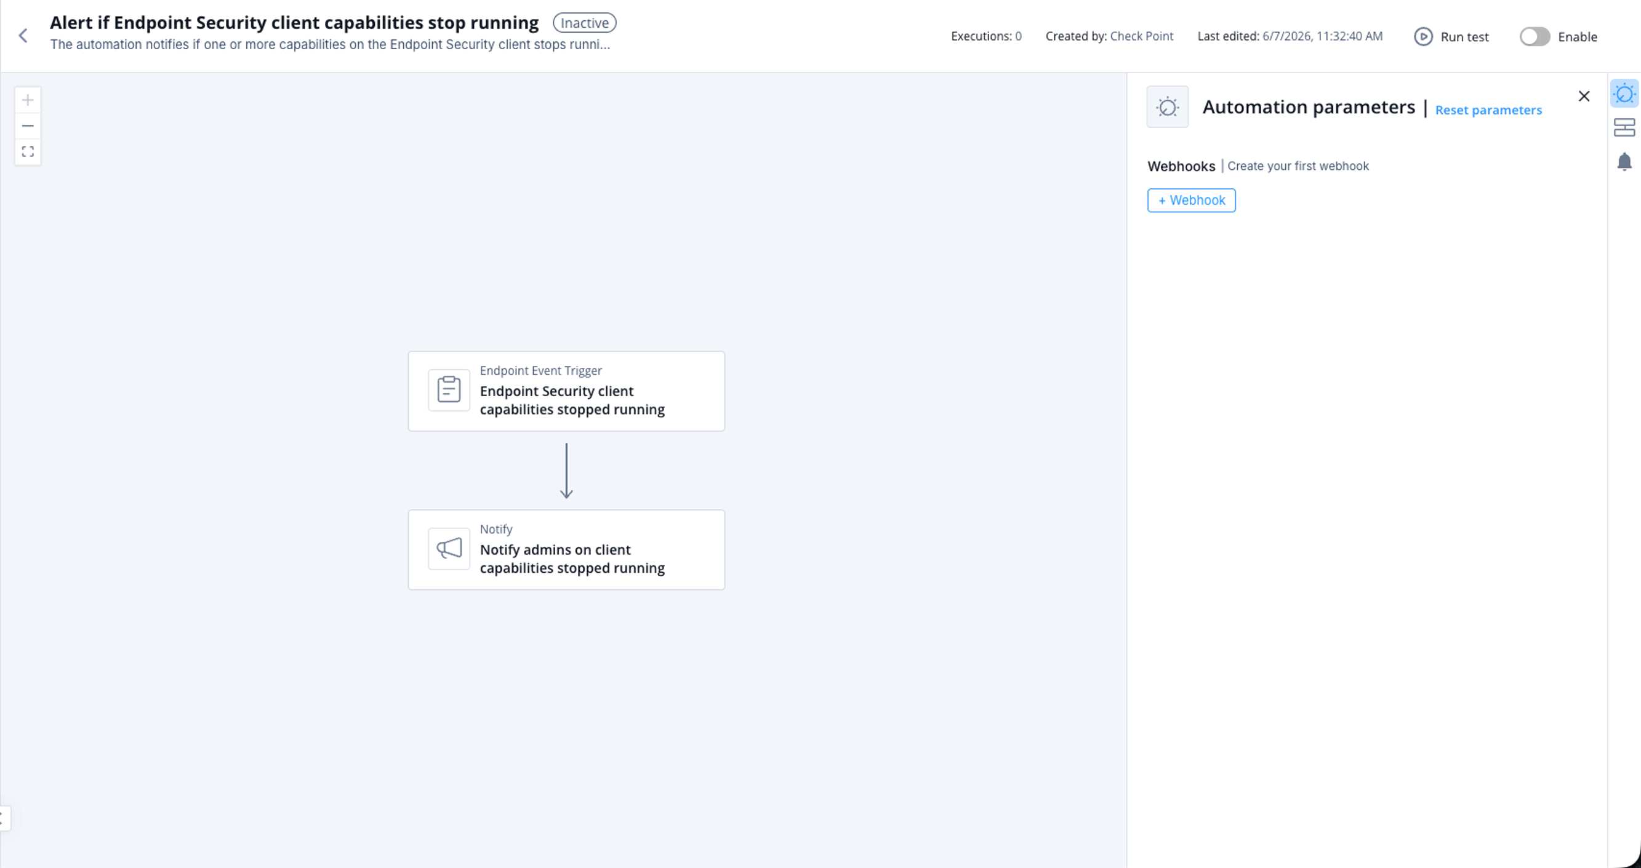Image resolution: width=1641 pixels, height=868 pixels.
Task: Expand the left edge collapsed panel handle
Action: (4, 818)
